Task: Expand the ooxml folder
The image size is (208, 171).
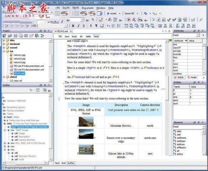Action: pyautogui.click(x=4, y=47)
